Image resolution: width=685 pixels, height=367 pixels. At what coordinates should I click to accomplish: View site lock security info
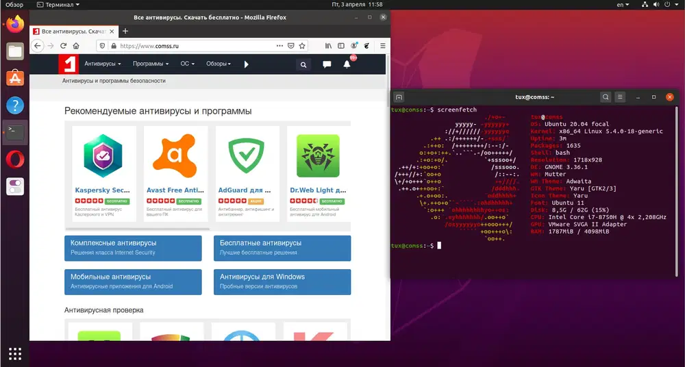[x=114, y=46]
